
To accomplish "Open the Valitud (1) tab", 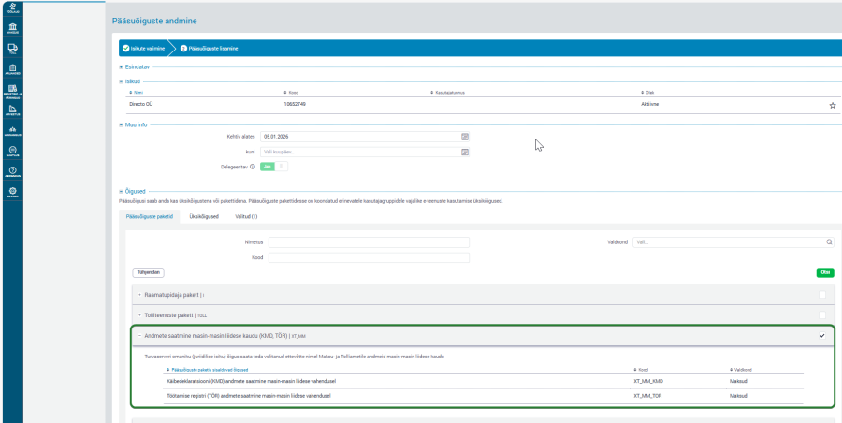I will pyautogui.click(x=246, y=216).
